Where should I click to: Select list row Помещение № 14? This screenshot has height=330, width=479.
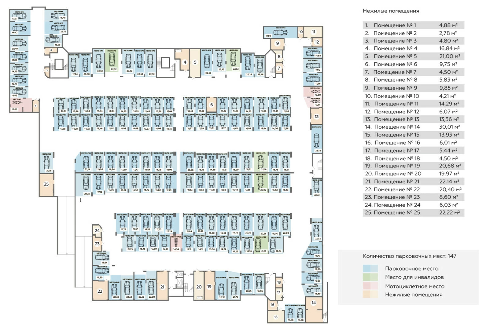click(x=413, y=127)
